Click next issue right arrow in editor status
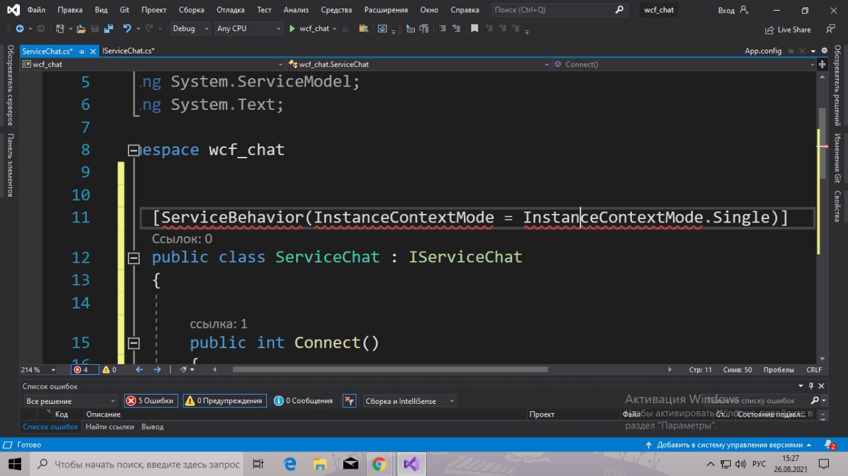The width and height of the screenshot is (848, 476). (x=157, y=369)
